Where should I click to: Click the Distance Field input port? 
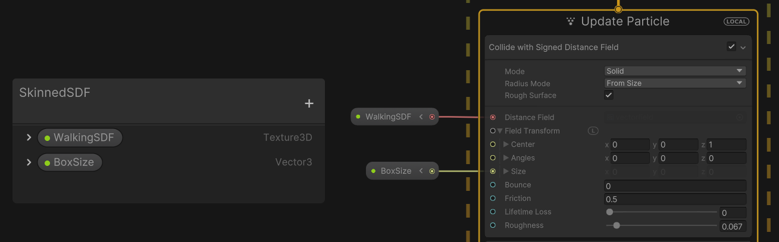(493, 117)
